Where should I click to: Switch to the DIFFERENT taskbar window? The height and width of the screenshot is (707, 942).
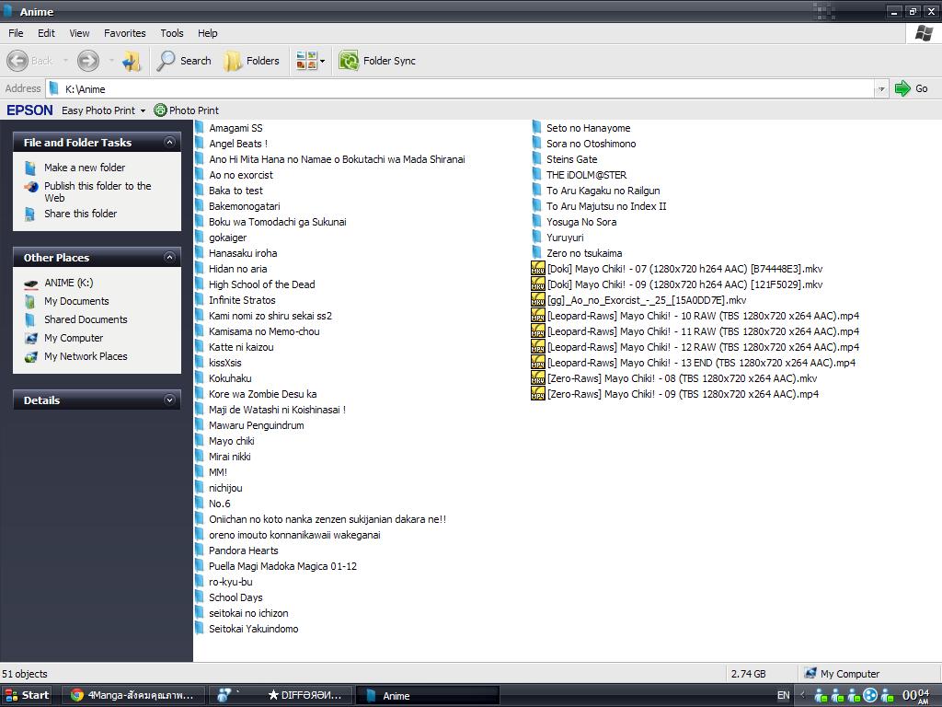click(280, 696)
